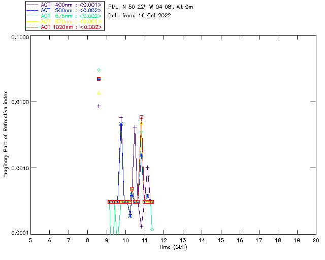Click the x-axis tick label 11
325x260 pixels.
click(x=145, y=240)
